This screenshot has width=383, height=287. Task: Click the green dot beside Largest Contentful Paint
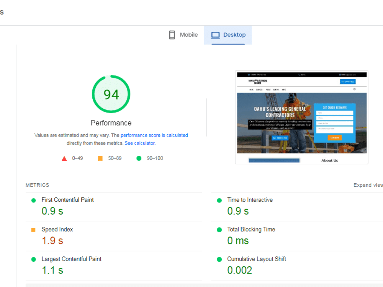tap(34, 259)
